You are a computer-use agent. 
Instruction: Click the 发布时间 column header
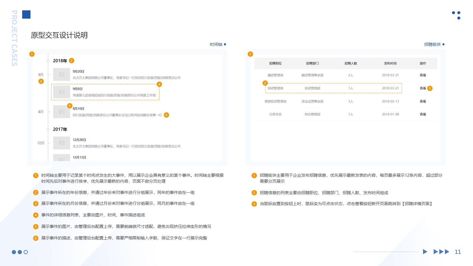pos(390,64)
